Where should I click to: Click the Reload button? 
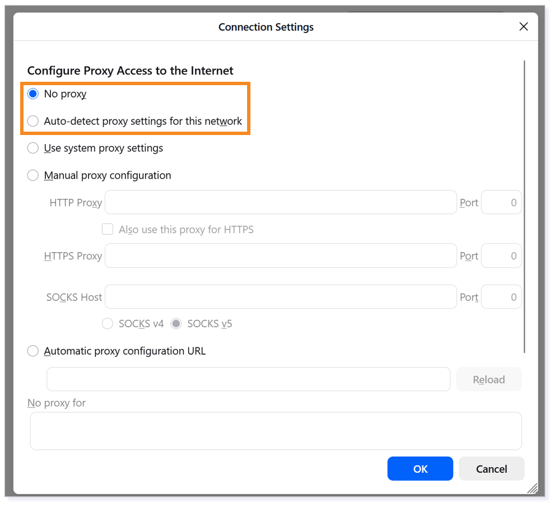tap(489, 379)
